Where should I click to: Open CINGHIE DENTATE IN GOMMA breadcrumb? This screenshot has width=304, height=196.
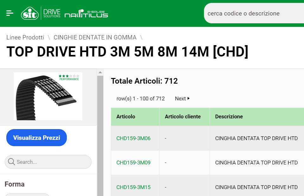coord(95,37)
